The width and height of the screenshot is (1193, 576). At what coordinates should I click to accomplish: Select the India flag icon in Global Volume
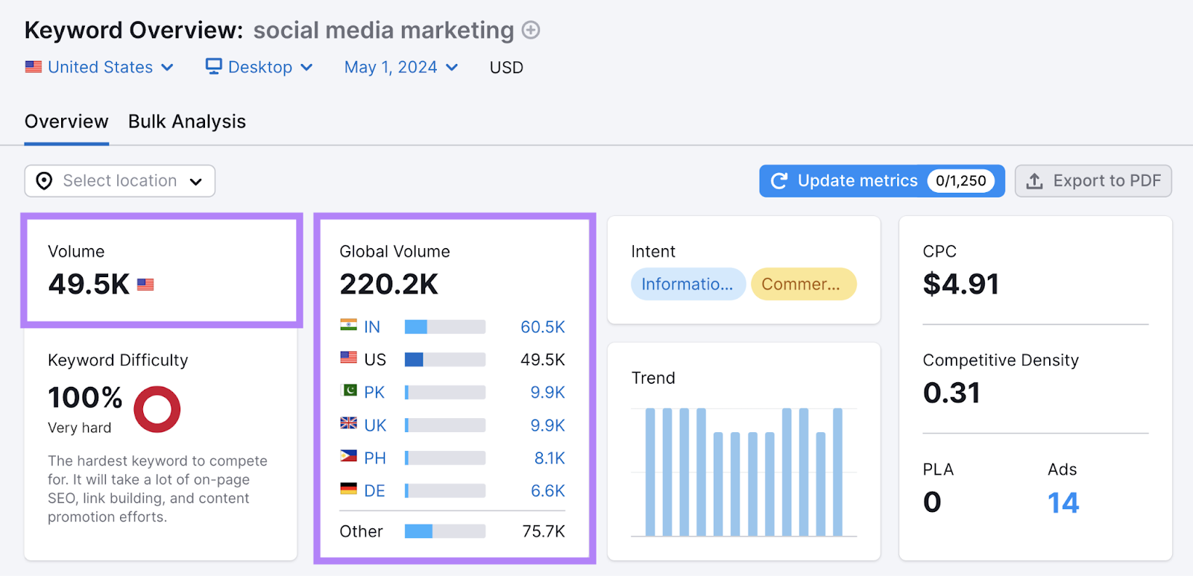[347, 326]
